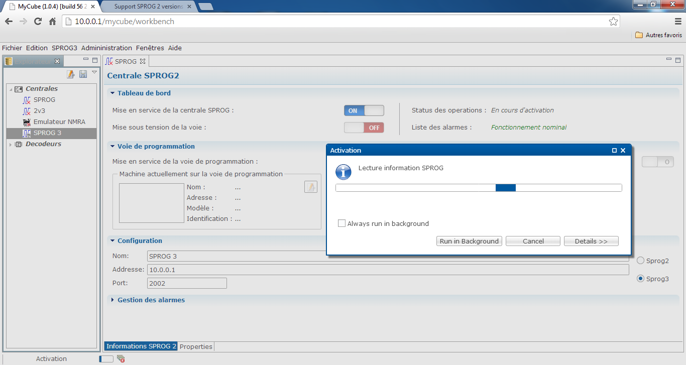
Task: Select the 2v3 centrale icon
Action: click(27, 111)
